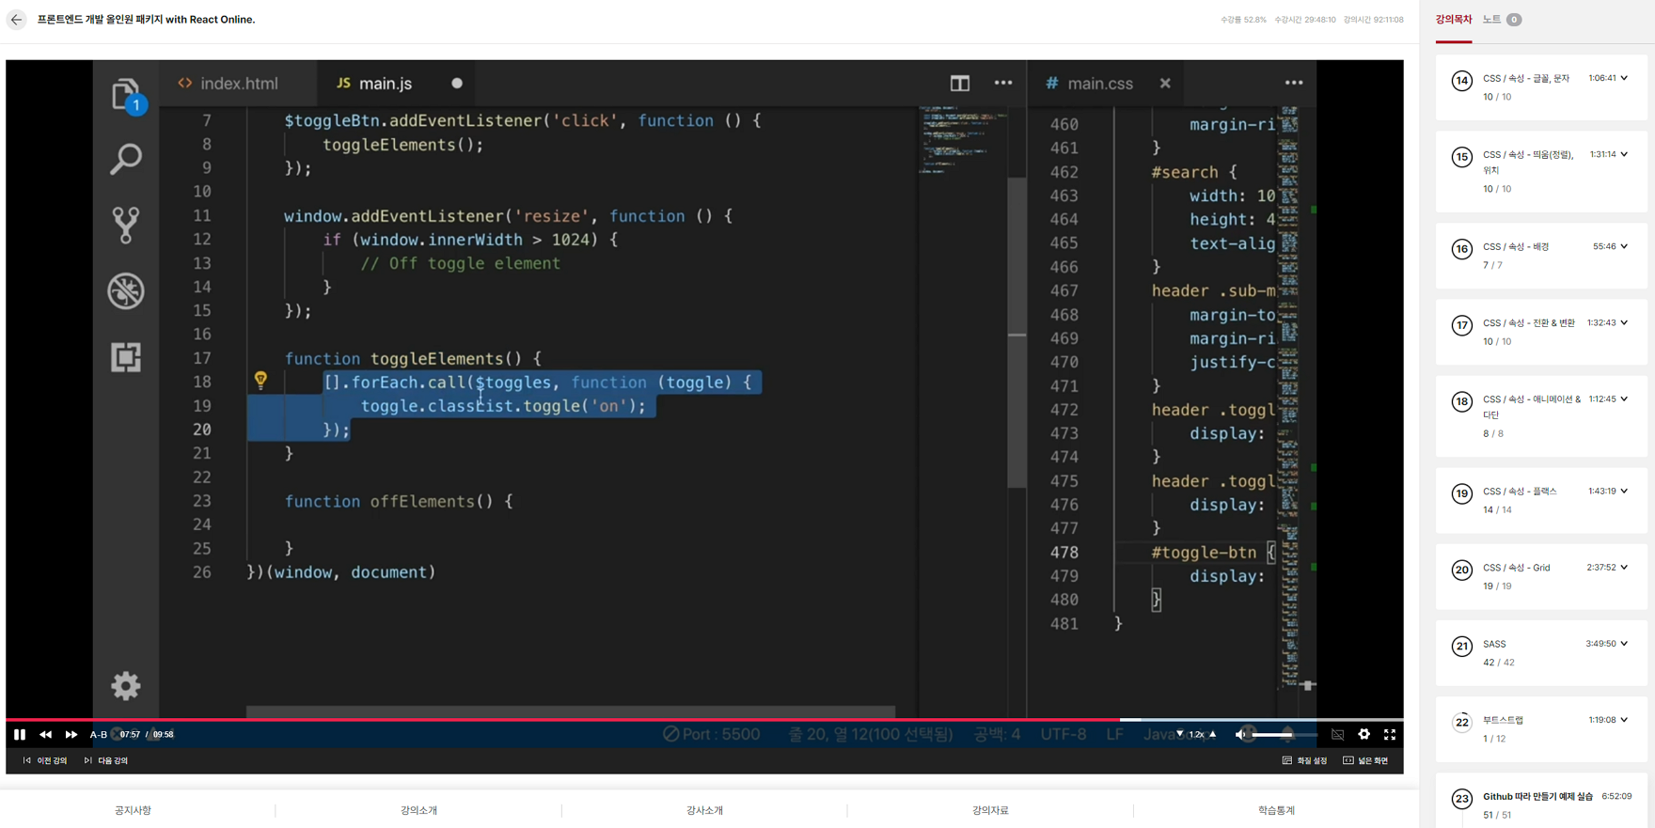Expand chapter 20 CSS Grid lessons
Image resolution: width=1655 pixels, height=828 pixels.
1624,568
